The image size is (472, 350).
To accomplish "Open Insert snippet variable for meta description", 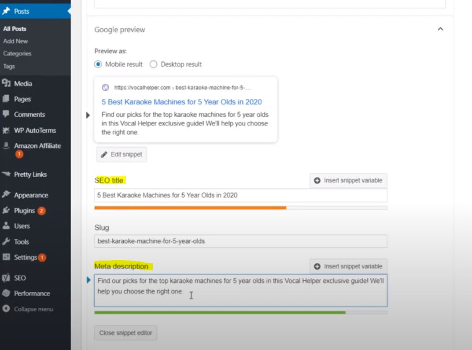I will [x=348, y=266].
